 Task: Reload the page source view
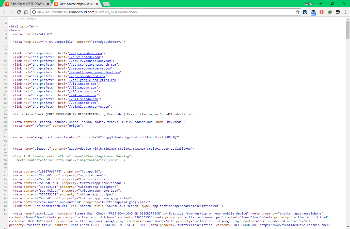pyautogui.click(x=19, y=12)
